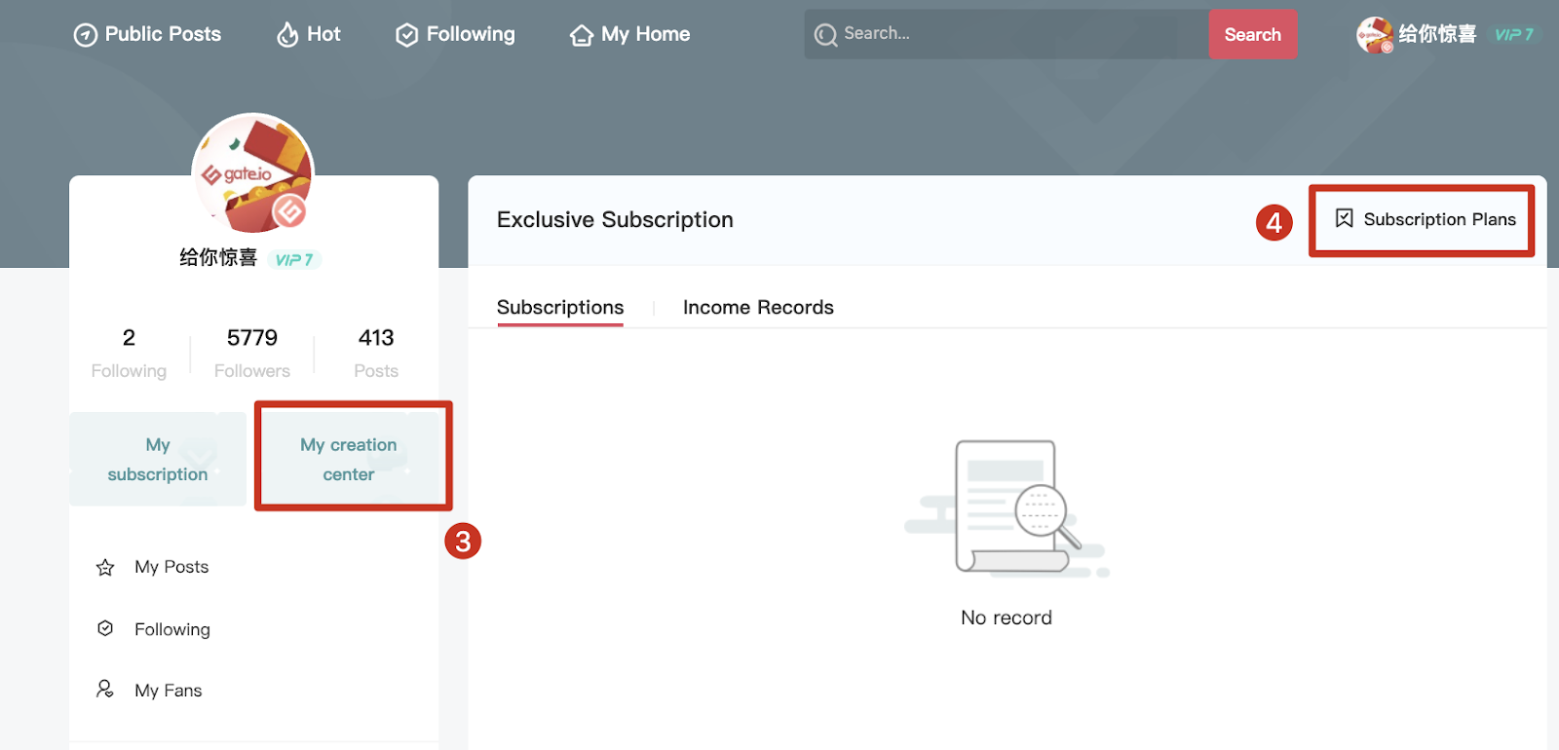This screenshot has height=750, width=1559.
Task: View the 5779 Followers count
Action: (x=252, y=352)
